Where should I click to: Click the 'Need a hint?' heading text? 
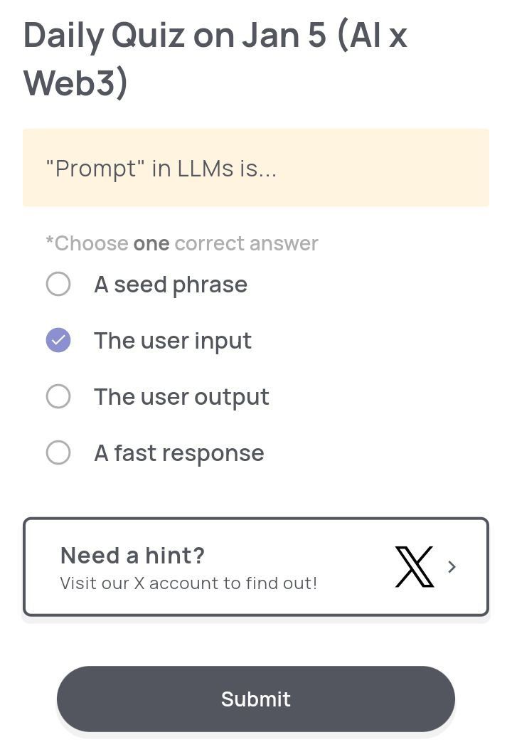[132, 555]
